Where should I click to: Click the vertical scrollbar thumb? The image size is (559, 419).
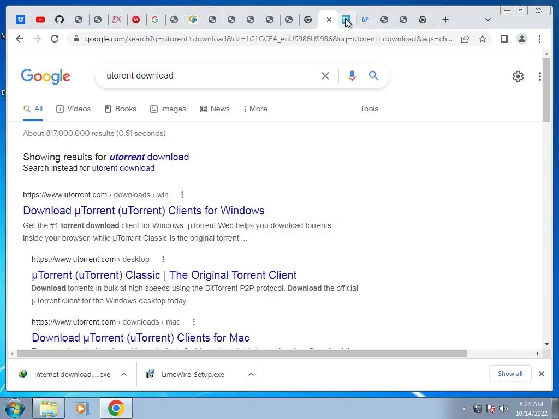pos(546,90)
